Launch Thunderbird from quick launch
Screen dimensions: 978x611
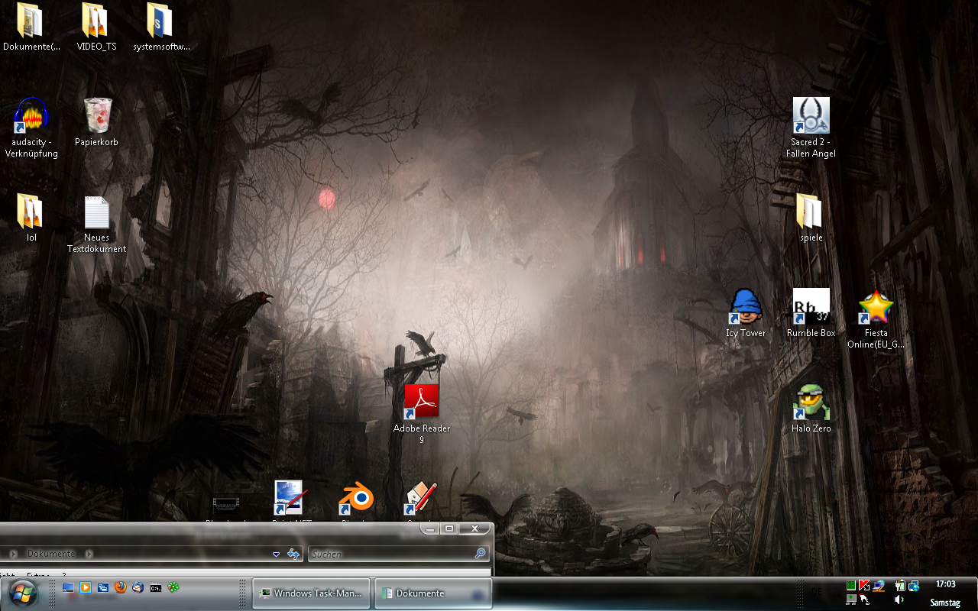[138, 587]
